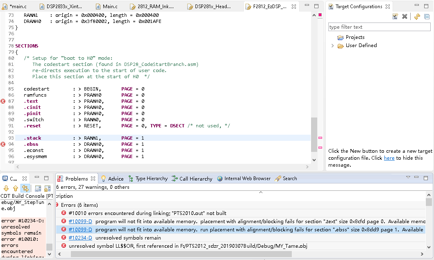Expand the User Defined folder
434x260 pixels.
tap(332, 45)
